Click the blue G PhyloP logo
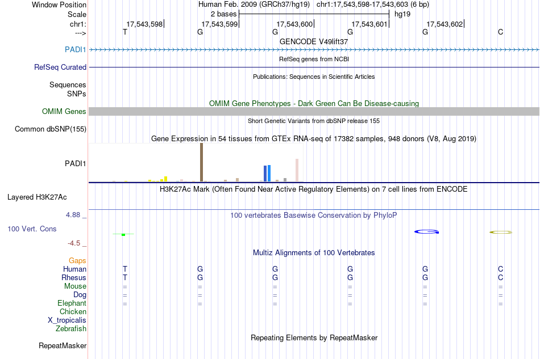Viewport: 540px width, 359px height. (427, 232)
